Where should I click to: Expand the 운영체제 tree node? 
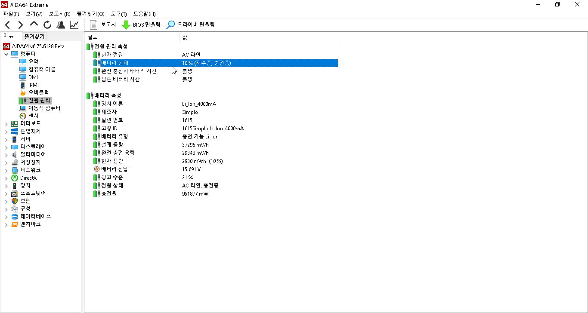point(6,132)
